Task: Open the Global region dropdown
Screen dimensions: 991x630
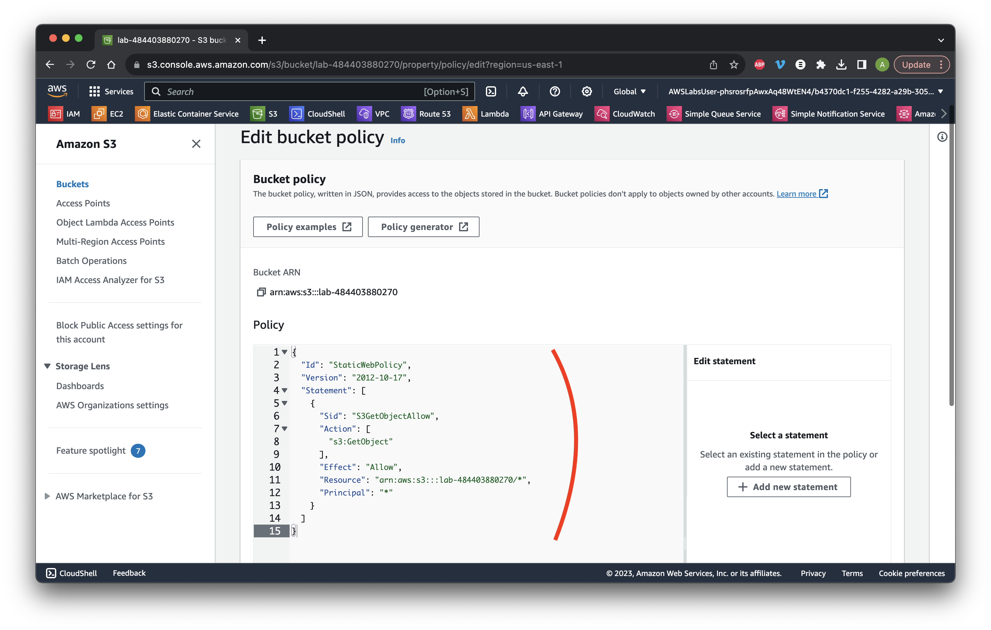Action: 630,92
